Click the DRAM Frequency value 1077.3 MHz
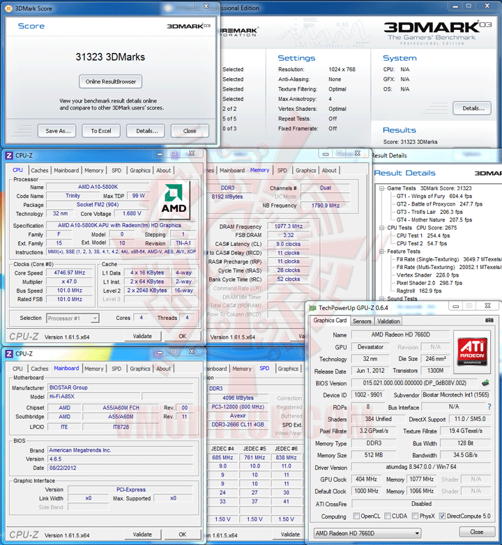 pos(288,227)
